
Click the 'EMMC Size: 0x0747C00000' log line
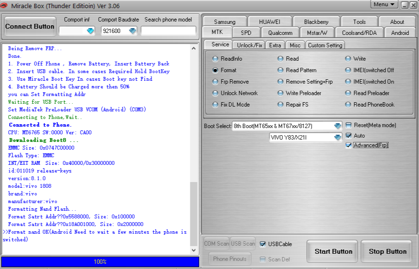click(x=41, y=148)
